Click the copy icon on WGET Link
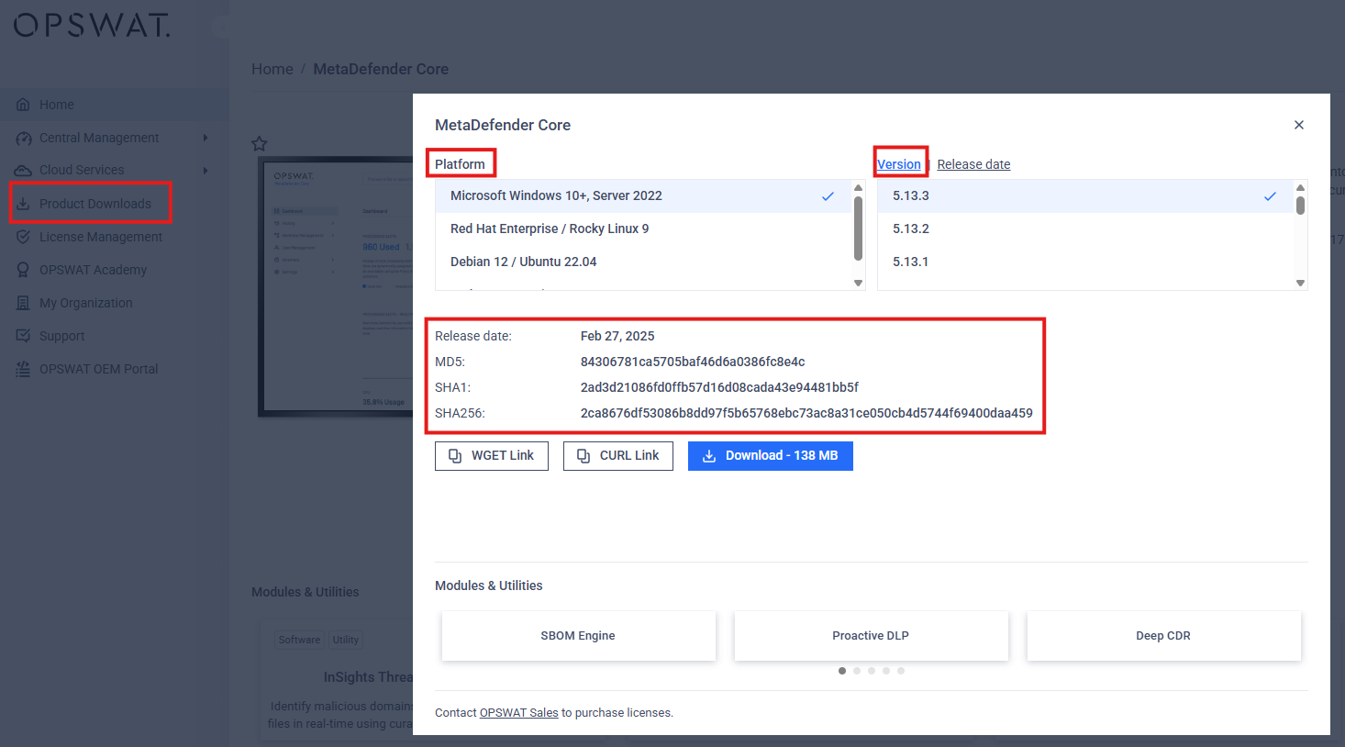 455,456
